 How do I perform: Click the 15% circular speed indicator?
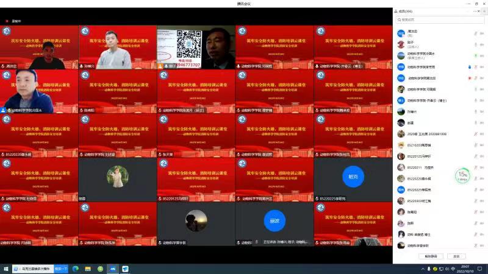(x=463, y=176)
